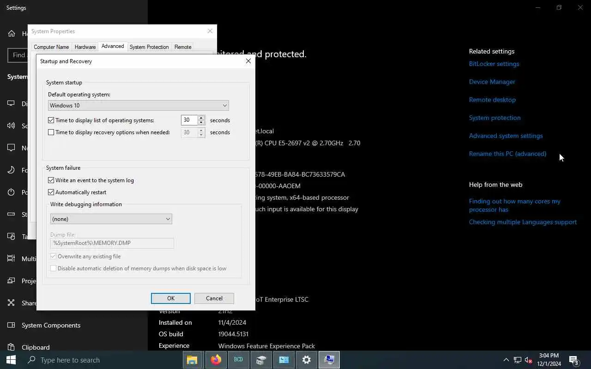Click the Clipboard icon in Settings sidebar
The image size is (591, 369).
click(12, 347)
